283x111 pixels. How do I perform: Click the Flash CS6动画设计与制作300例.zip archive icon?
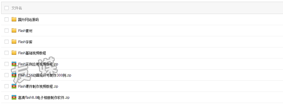click(14, 75)
